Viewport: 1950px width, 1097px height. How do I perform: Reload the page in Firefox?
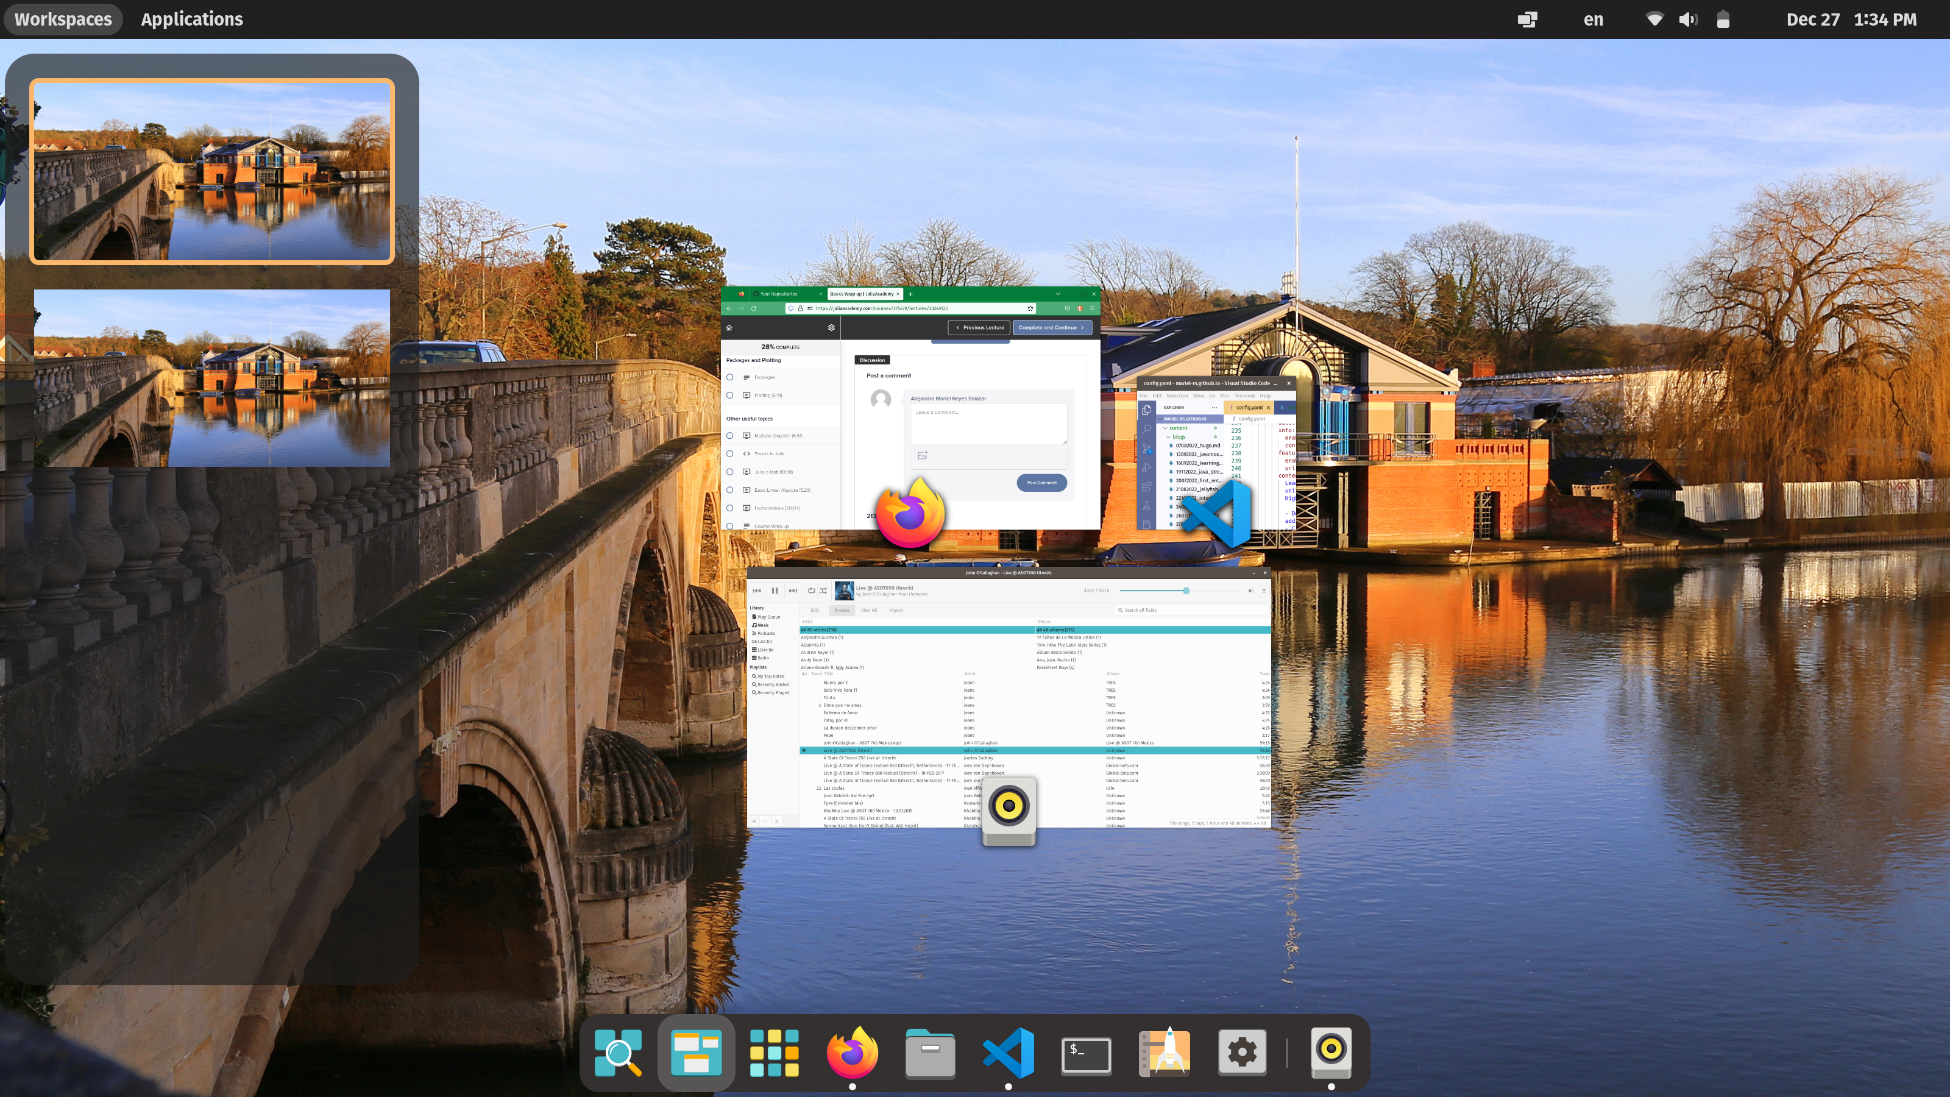point(754,309)
